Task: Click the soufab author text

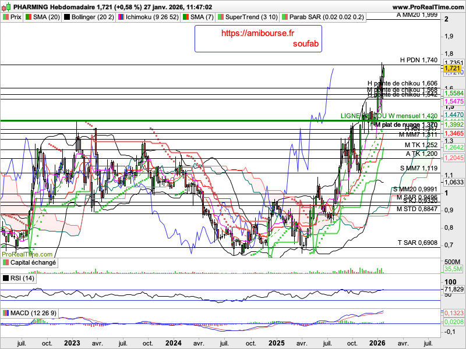Action: click(305, 44)
